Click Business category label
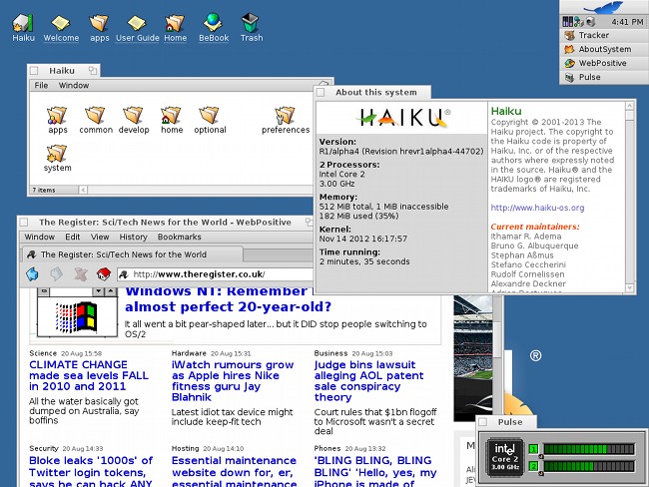This screenshot has width=649, height=487. tap(330, 353)
